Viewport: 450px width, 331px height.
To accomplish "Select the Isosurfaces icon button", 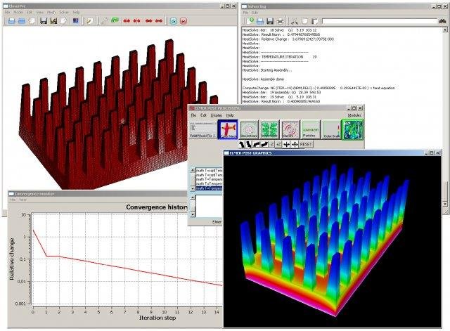I will (271, 130).
